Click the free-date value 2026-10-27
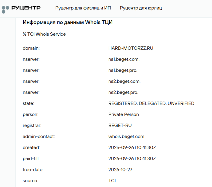The image size is (212, 187). (120, 170)
